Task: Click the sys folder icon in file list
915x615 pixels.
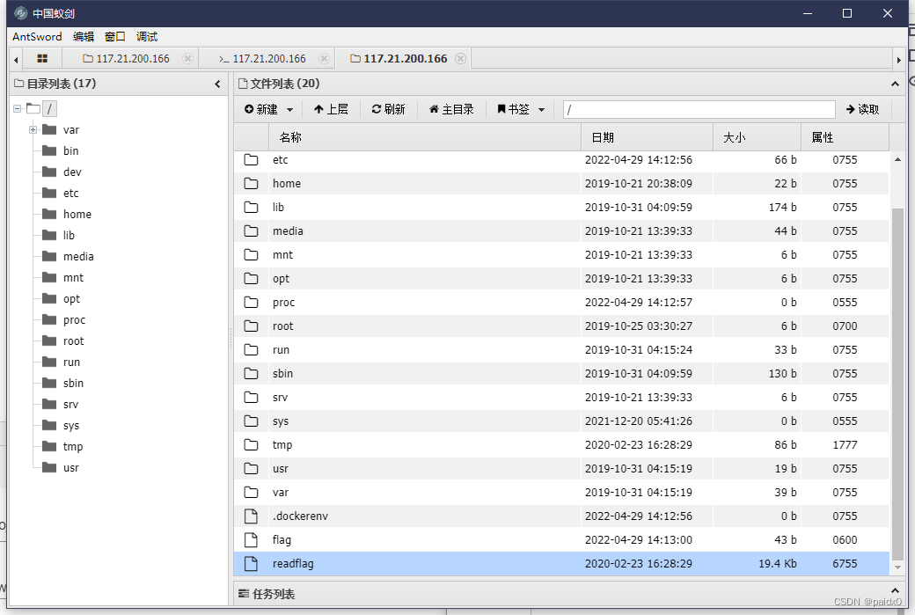Action: [251, 421]
